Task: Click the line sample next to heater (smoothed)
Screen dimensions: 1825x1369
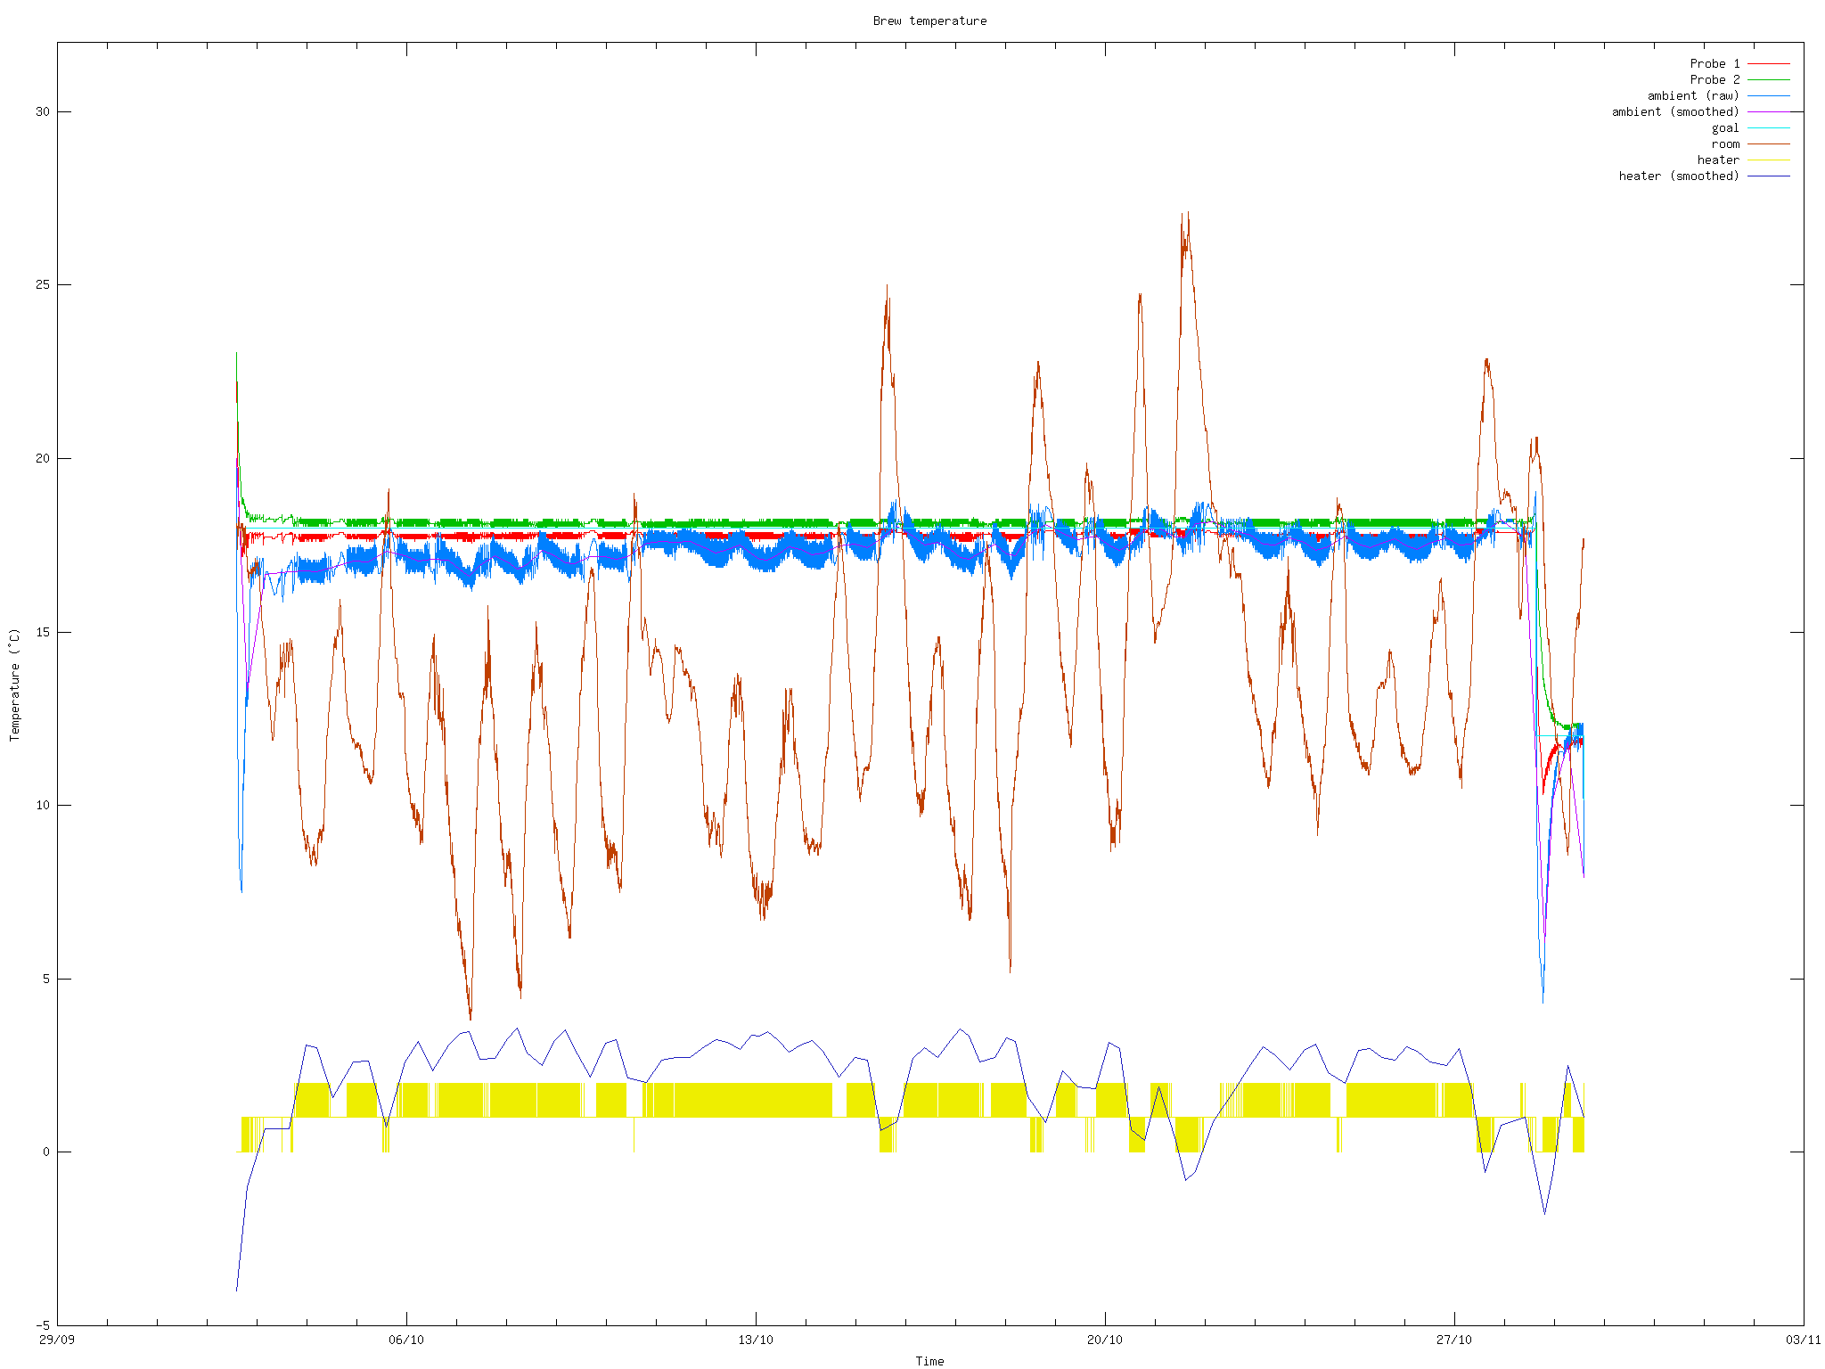Action: [1768, 176]
